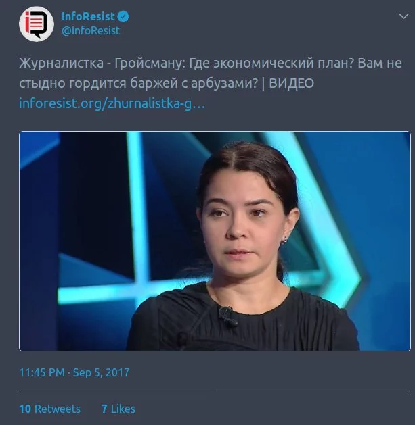The image size is (415, 425).
Task: Click the Russian tweet headline text
Action: click(211, 73)
